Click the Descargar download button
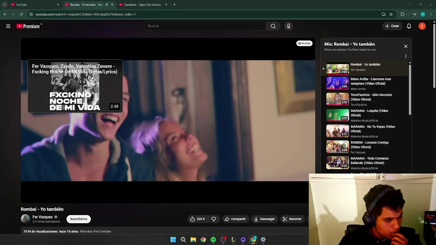This screenshot has height=245, width=436. 264,219
